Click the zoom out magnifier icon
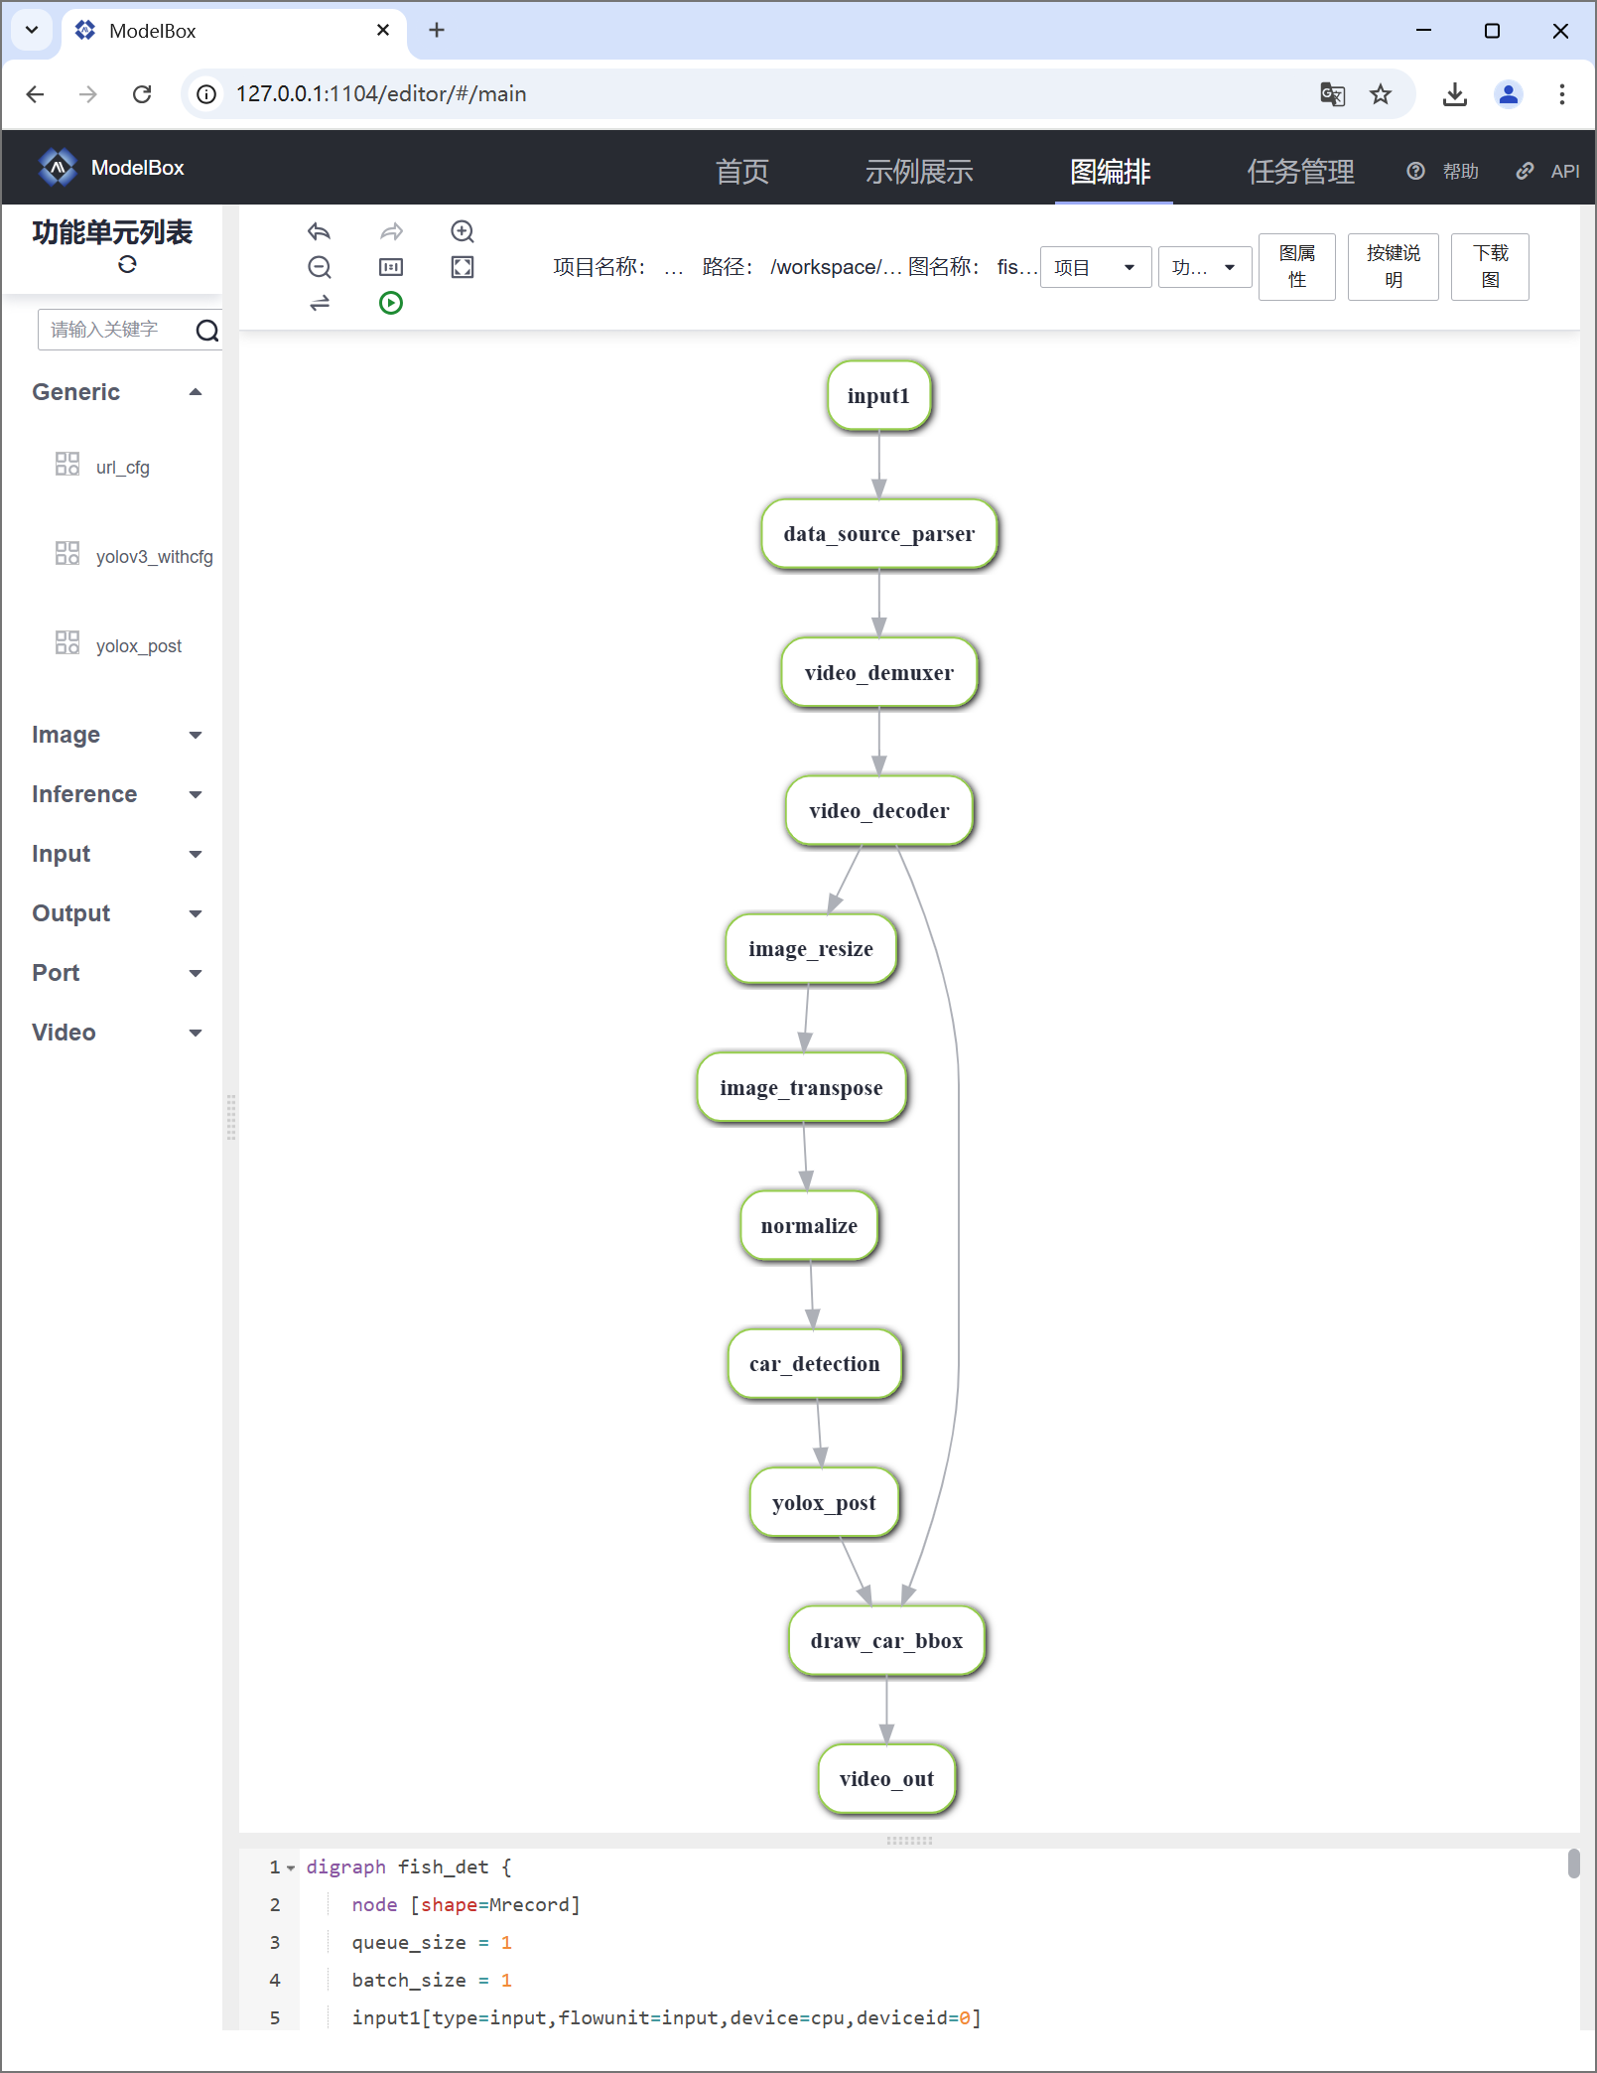The width and height of the screenshot is (1597, 2073). [319, 267]
